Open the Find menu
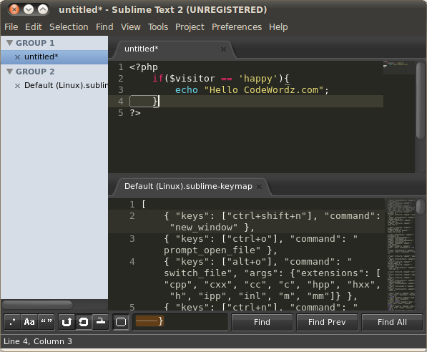This screenshot has width=427, height=352. pos(104,27)
